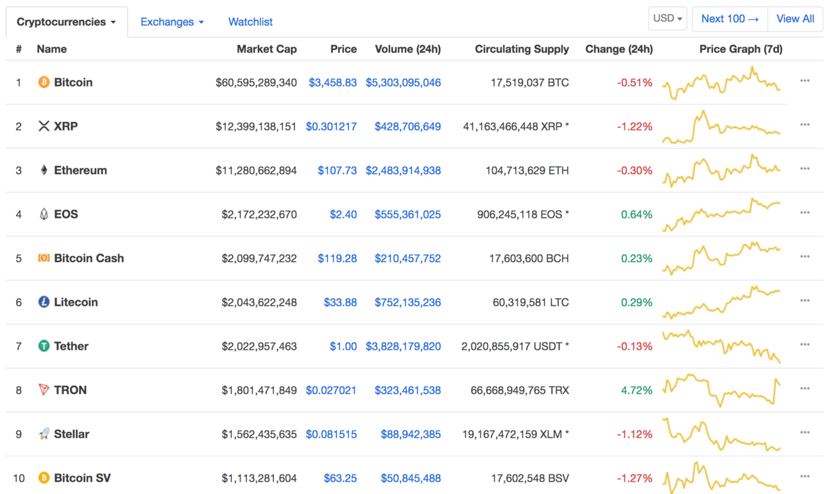Click the Bitcoin Cash logo icon
The image size is (829, 494).
point(44,258)
